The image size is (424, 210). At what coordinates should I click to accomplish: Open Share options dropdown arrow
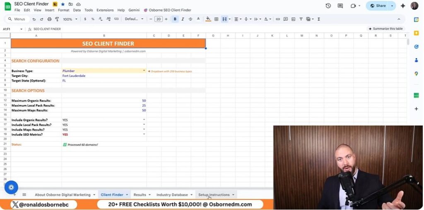tap(392, 6)
